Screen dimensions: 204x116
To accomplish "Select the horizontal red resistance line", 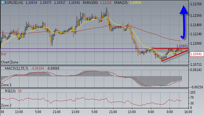I will (170, 48).
